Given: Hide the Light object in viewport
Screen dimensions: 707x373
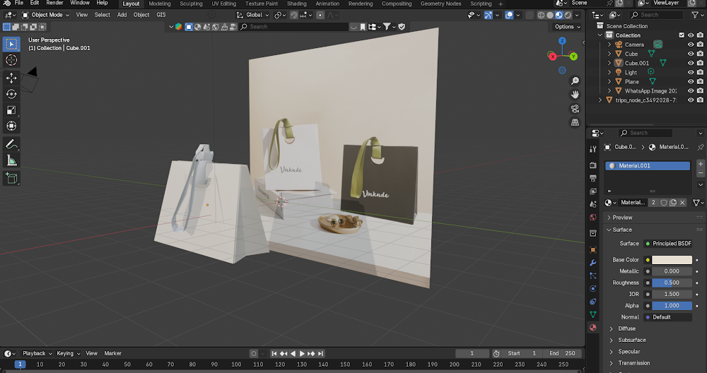Looking at the screenshot, I should [x=690, y=72].
